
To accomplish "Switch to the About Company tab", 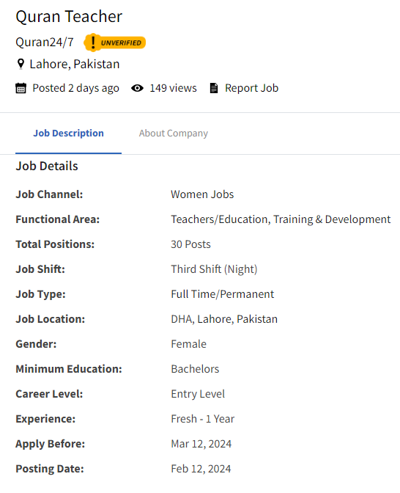I will (174, 133).
